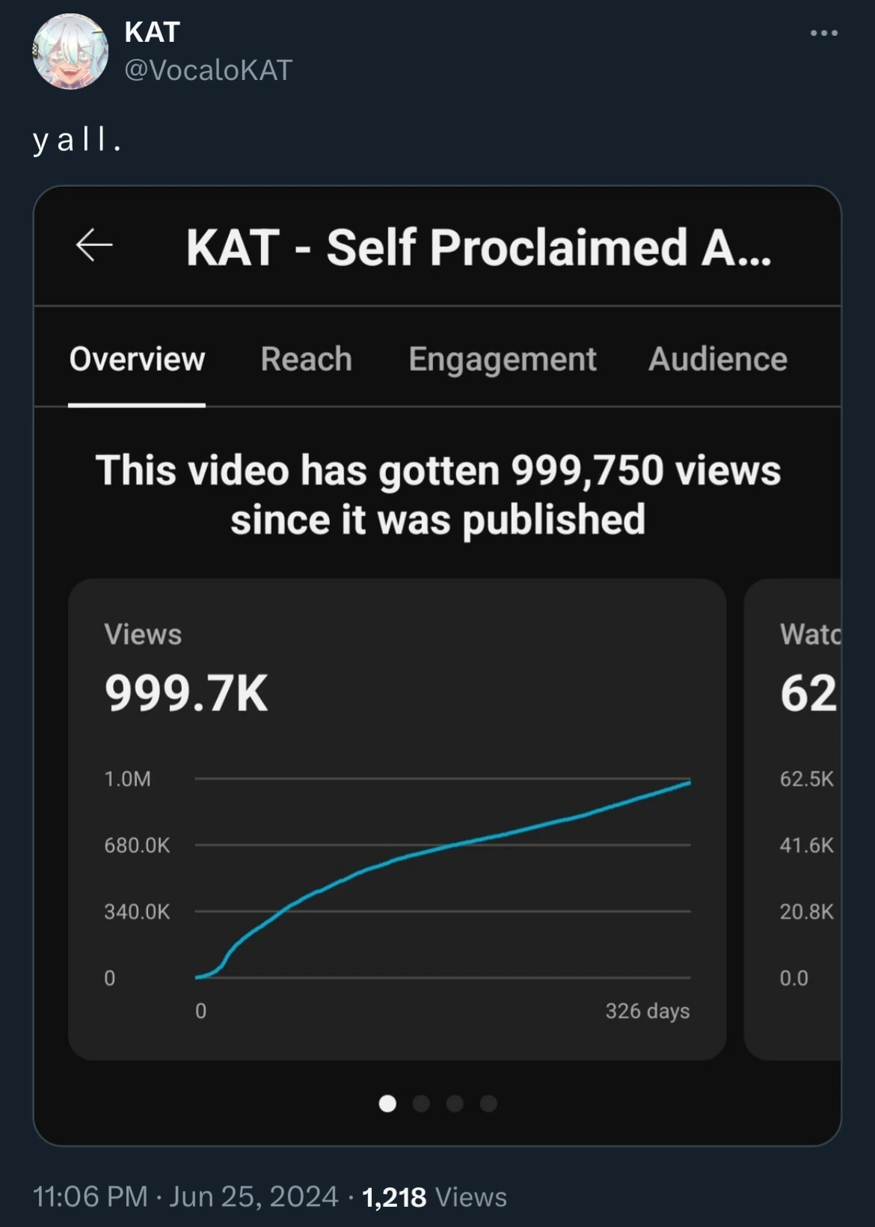The image size is (875, 1227).
Task: Click the 326 days axis label
Action: pyautogui.click(x=648, y=1011)
